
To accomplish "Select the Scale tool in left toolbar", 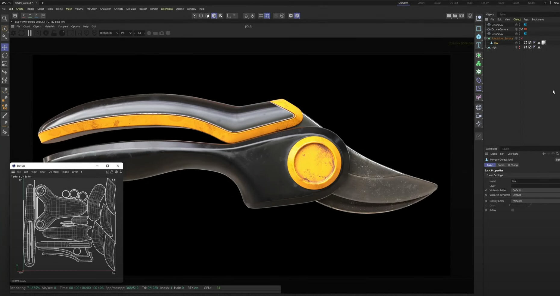I will click(5, 64).
